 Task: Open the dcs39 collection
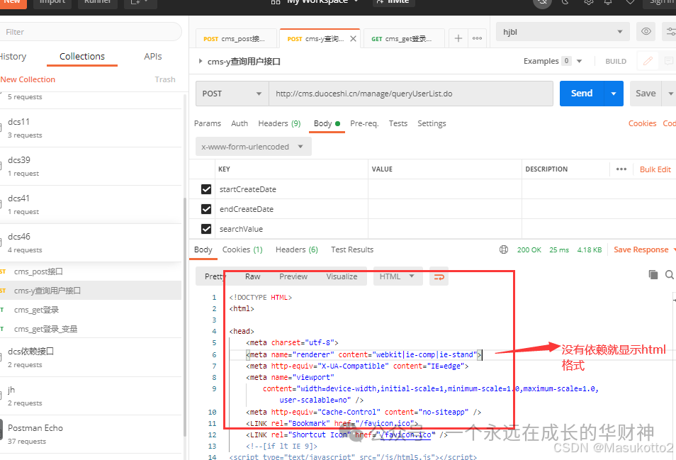[91, 167]
